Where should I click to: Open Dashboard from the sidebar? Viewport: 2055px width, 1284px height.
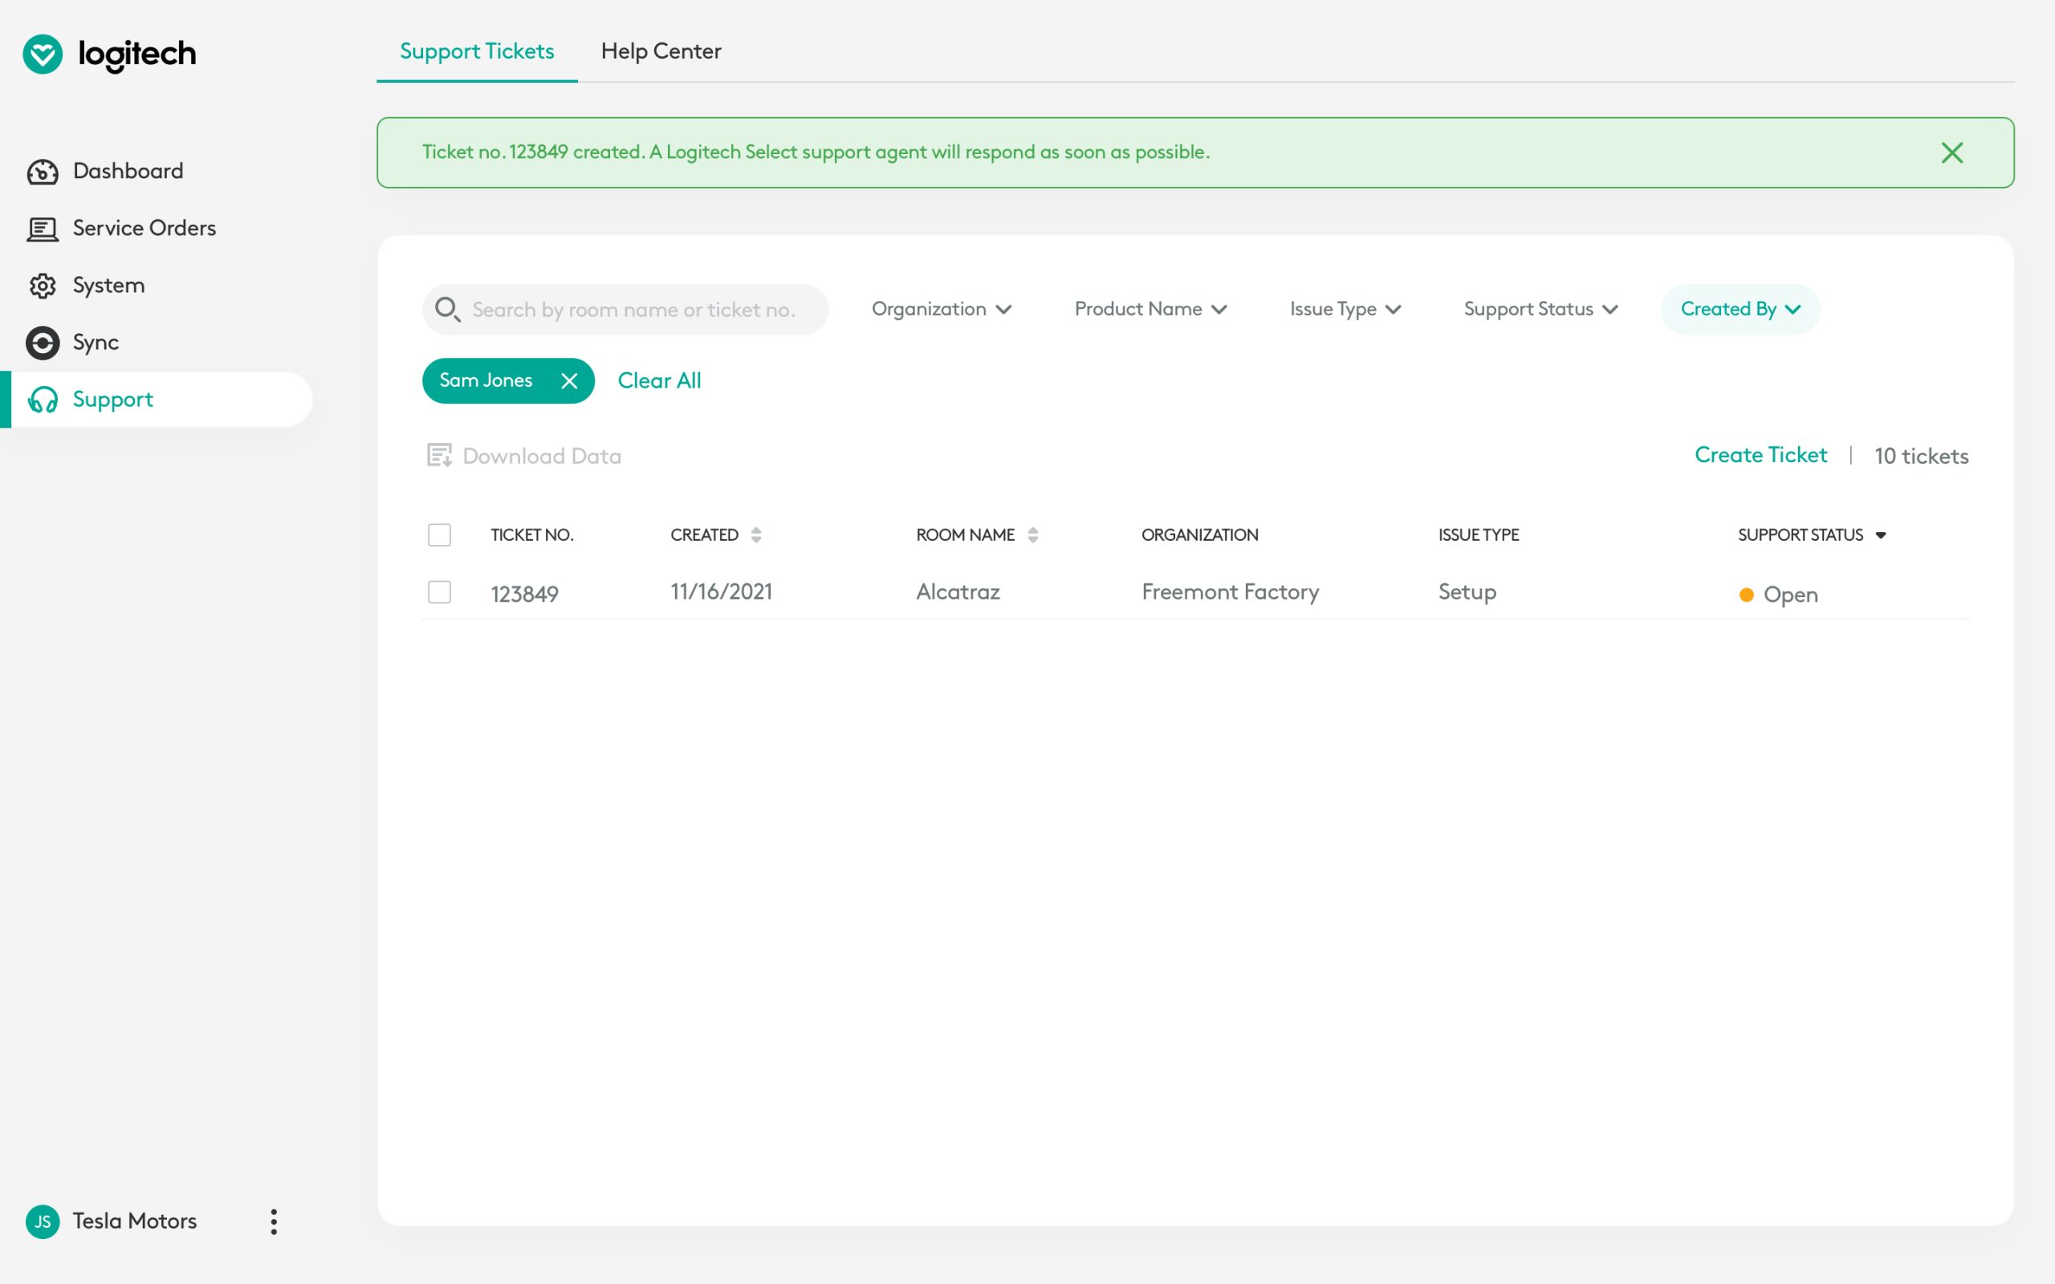tap(105, 171)
